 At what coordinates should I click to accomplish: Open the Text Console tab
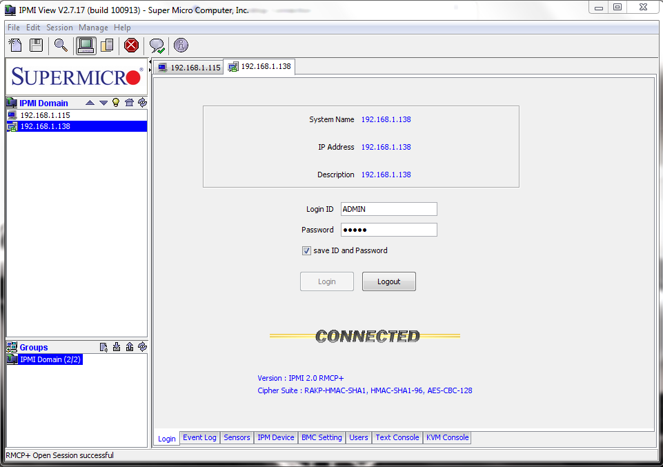[397, 437]
